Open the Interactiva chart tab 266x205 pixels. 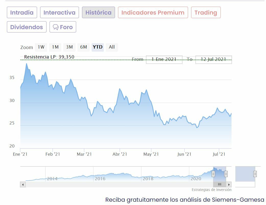pos(59,13)
